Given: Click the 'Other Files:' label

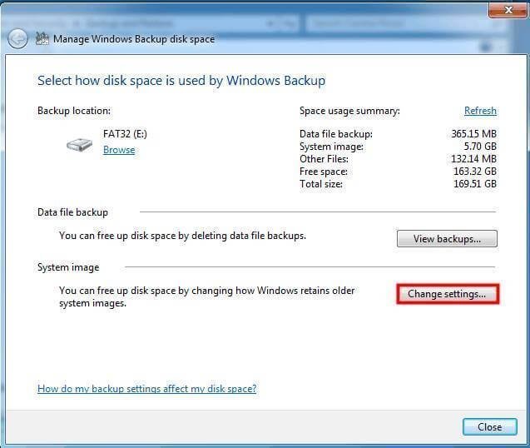Looking at the screenshot, I should [324, 159].
